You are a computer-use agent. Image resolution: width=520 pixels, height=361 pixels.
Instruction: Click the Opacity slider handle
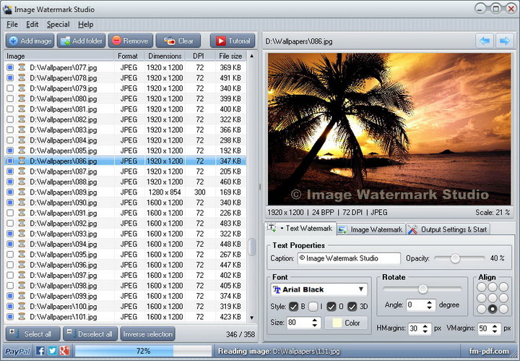point(455,258)
